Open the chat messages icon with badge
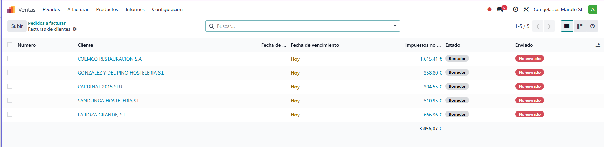 (x=500, y=9)
